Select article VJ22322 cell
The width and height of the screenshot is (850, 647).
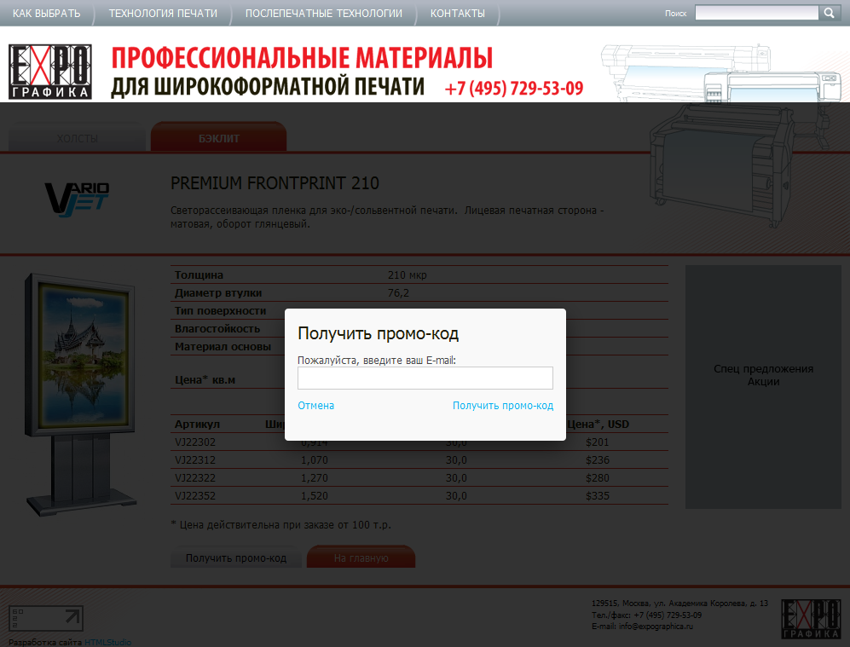point(195,478)
